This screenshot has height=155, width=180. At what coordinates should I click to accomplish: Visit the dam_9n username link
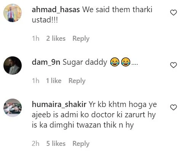pyautogui.click(x=46, y=62)
